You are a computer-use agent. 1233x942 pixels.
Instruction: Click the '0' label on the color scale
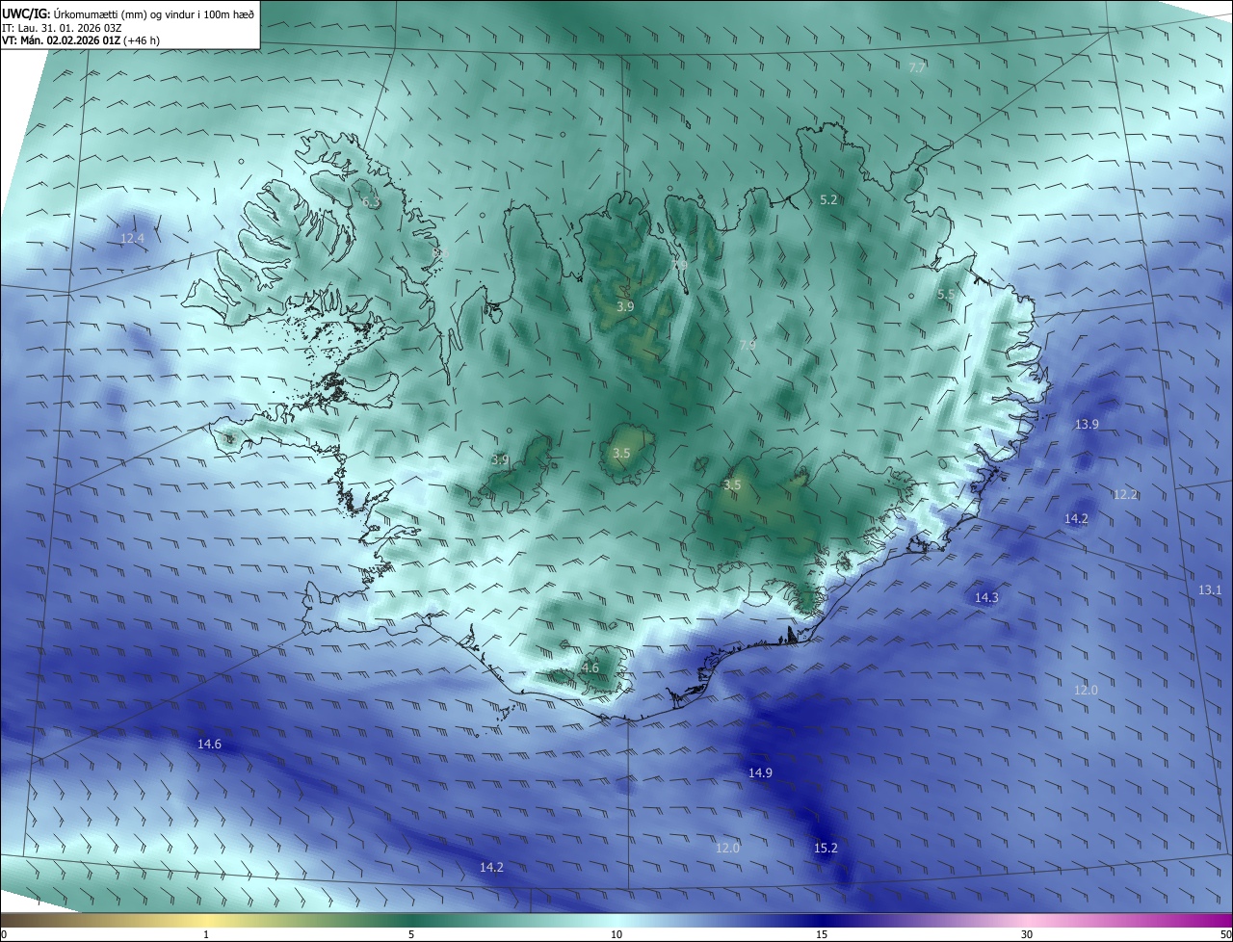click(x=4, y=934)
